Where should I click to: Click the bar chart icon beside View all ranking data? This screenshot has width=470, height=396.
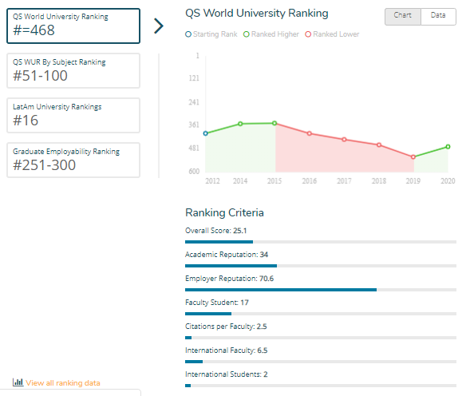18,382
